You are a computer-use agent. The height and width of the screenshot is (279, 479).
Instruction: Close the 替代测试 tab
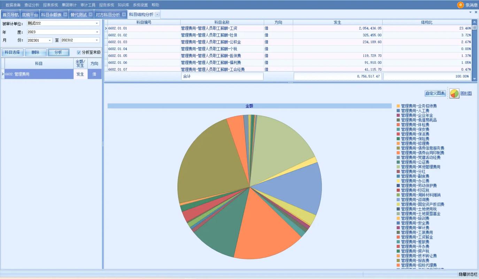click(91, 14)
